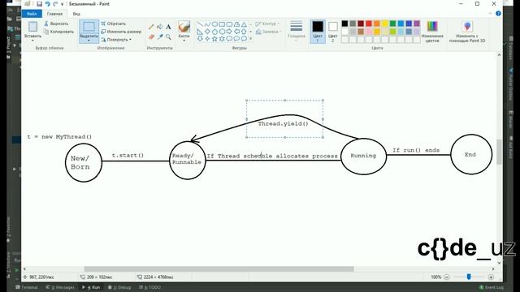Click the Undo arrow in title bar
Screen dimensions: 520x292
pos(47,4)
